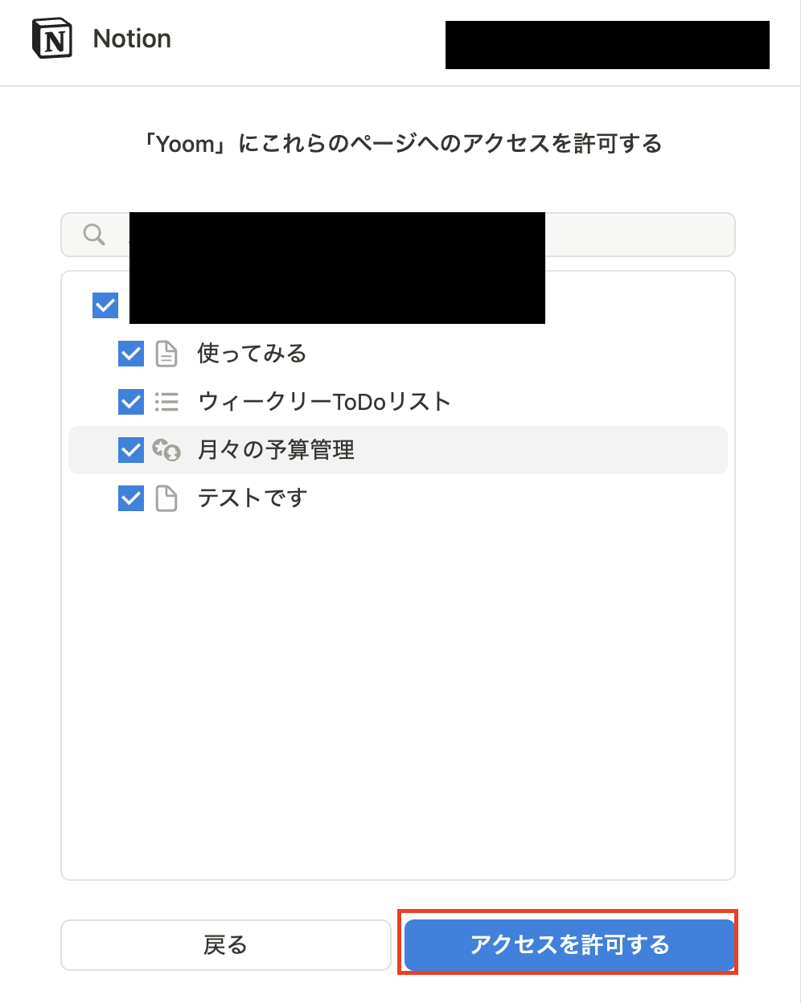Uncheck the ウィークリーToDoリスト checkbox
The image size is (801, 1003).
130,401
